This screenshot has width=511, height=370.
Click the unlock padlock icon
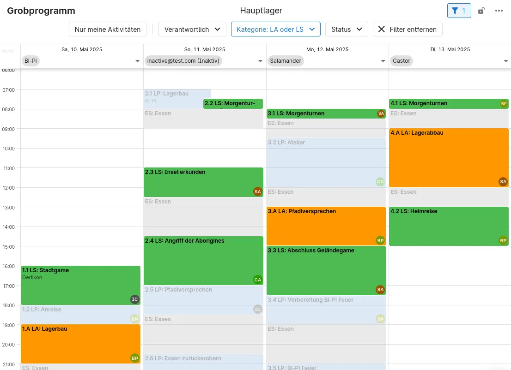pos(481,11)
